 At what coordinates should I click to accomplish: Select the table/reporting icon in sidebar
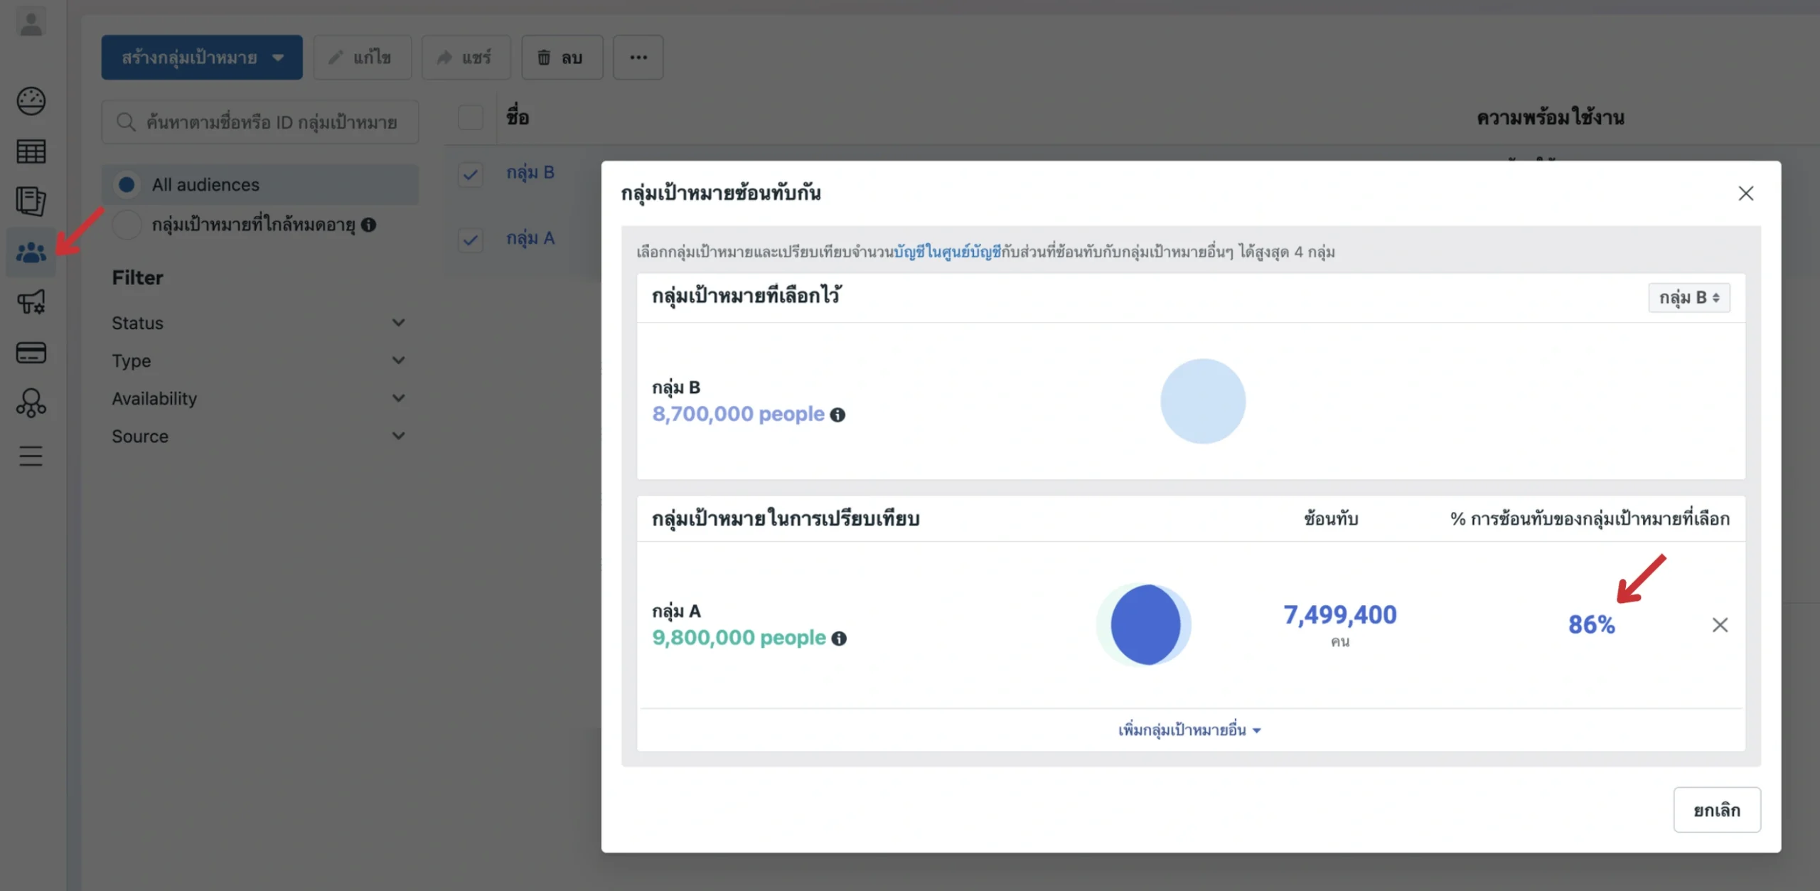pos(31,151)
